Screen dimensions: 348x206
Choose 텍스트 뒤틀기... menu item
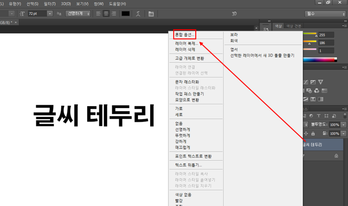click(188, 165)
